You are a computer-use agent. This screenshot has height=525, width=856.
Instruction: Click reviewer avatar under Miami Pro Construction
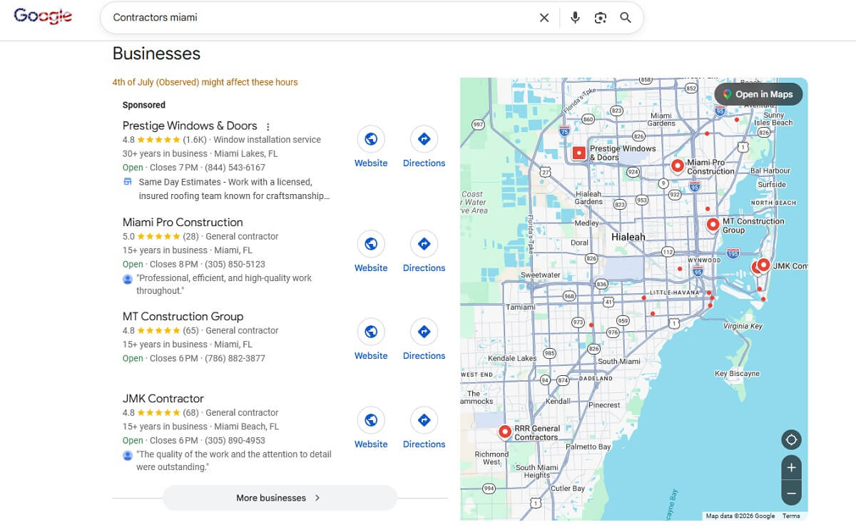pos(128,279)
